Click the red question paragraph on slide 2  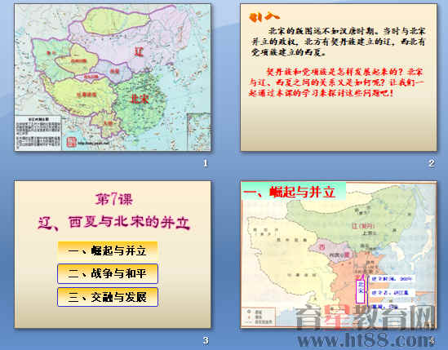coord(336,82)
